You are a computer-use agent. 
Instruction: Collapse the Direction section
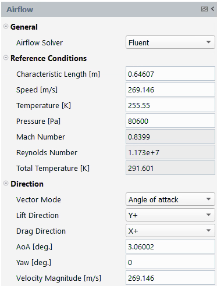[x=6, y=183]
